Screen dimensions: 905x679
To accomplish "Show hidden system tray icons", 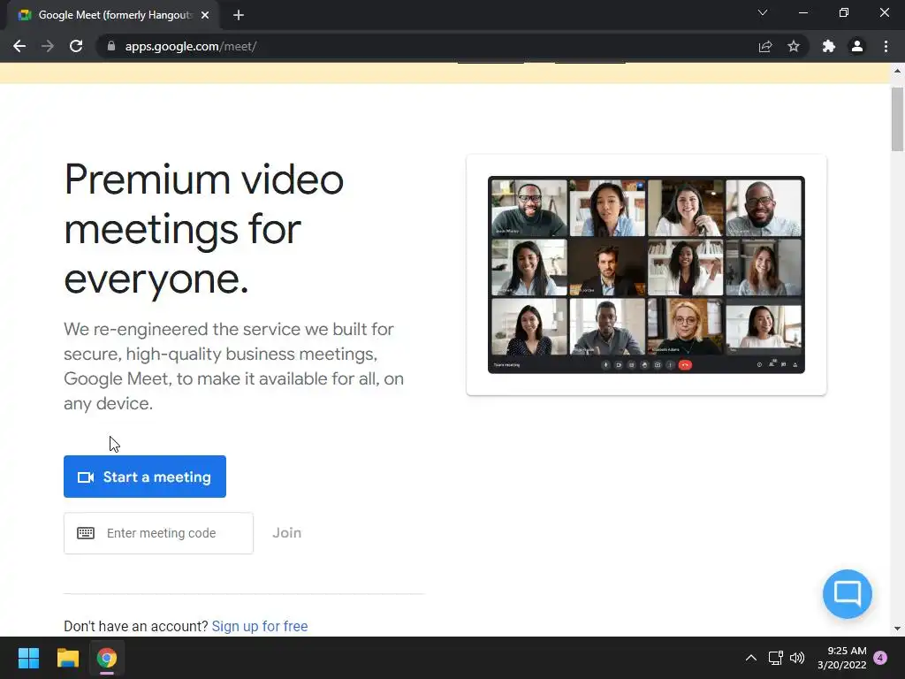I will (x=751, y=658).
